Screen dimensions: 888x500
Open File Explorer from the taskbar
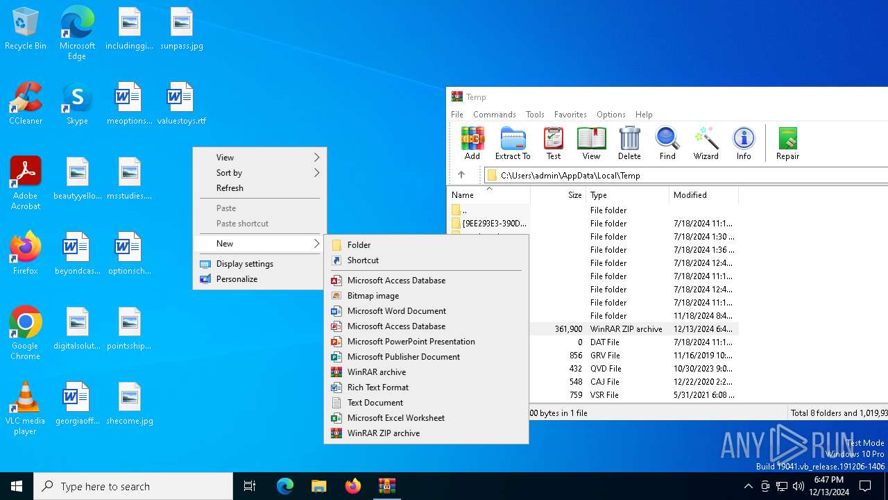pyautogui.click(x=318, y=486)
